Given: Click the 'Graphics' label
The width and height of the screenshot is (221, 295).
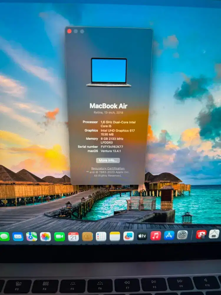Looking at the screenshot, I should 91,130.
